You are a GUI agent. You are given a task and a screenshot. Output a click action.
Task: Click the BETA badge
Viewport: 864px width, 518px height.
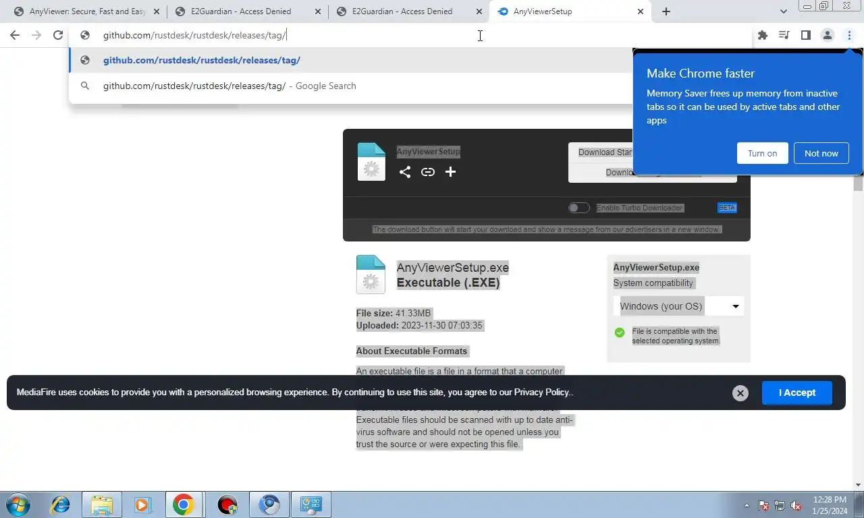pos(727,208)
